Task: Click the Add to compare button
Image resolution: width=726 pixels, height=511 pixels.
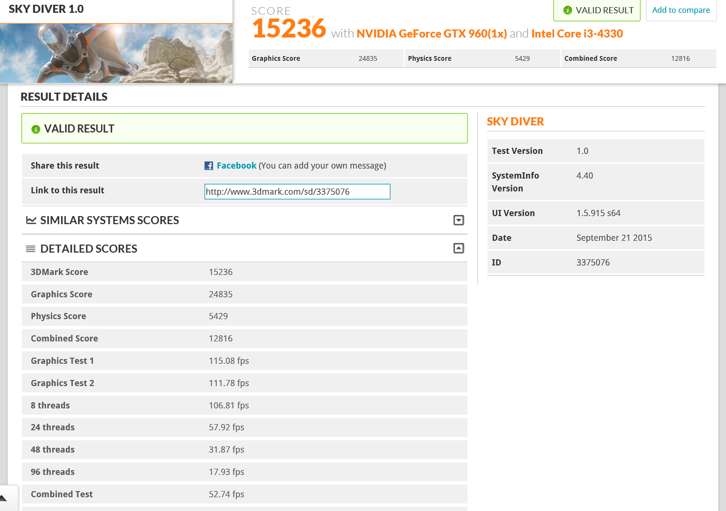Action: click(681, 10)
